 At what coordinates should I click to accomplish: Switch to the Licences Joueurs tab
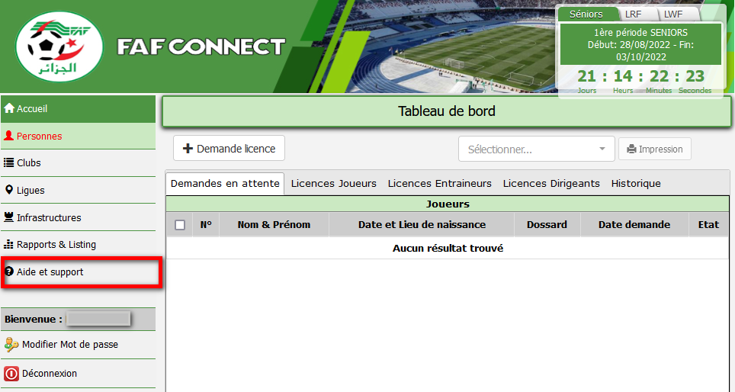[x=333, y=184]
